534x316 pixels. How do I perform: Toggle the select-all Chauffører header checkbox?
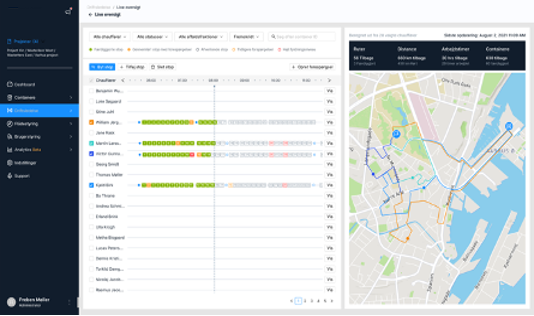pyautogui.click(x=91, y=80)
